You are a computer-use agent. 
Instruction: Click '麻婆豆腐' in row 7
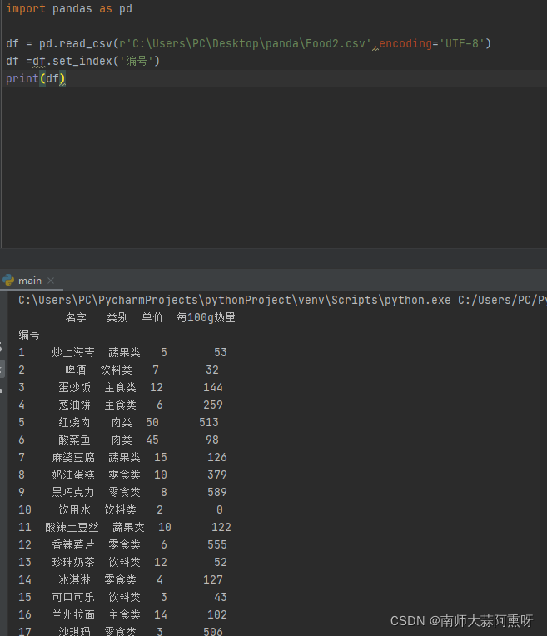pyautogui.click(x=73, y=457)
